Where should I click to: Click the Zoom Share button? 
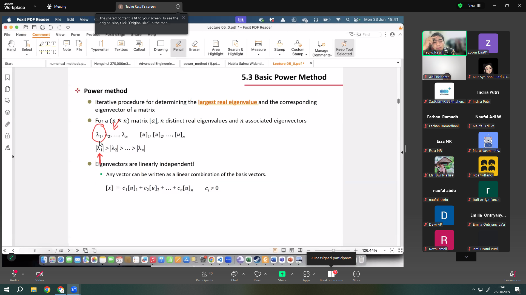point(282,276)
